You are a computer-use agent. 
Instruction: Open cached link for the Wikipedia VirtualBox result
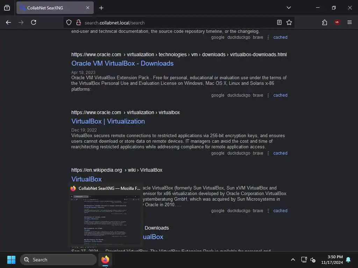280,211
